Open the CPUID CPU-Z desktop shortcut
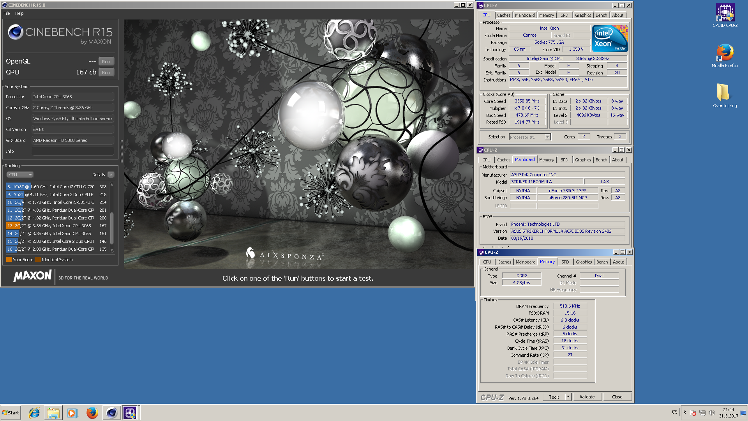 (x=725, y=15)
